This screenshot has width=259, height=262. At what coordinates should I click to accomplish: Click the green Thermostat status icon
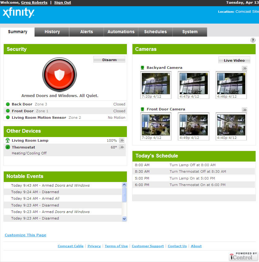coord(8,147)
